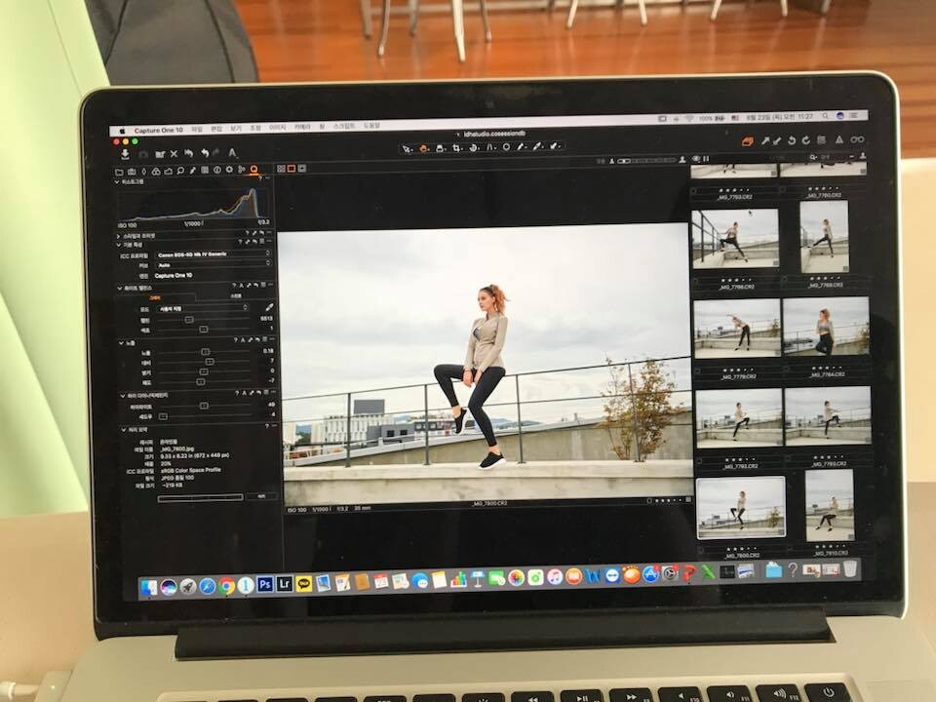Switch the viewer to grid multi view
Viewport: 936px width, 702px height.
pos(281,169)
